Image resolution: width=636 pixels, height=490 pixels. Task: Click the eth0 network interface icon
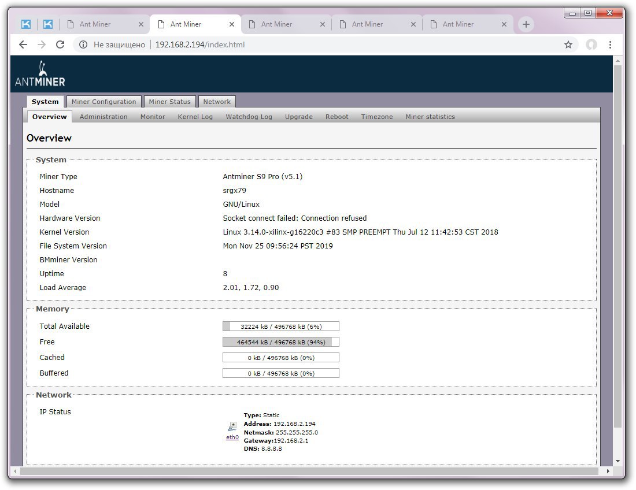tap(232, 426)
